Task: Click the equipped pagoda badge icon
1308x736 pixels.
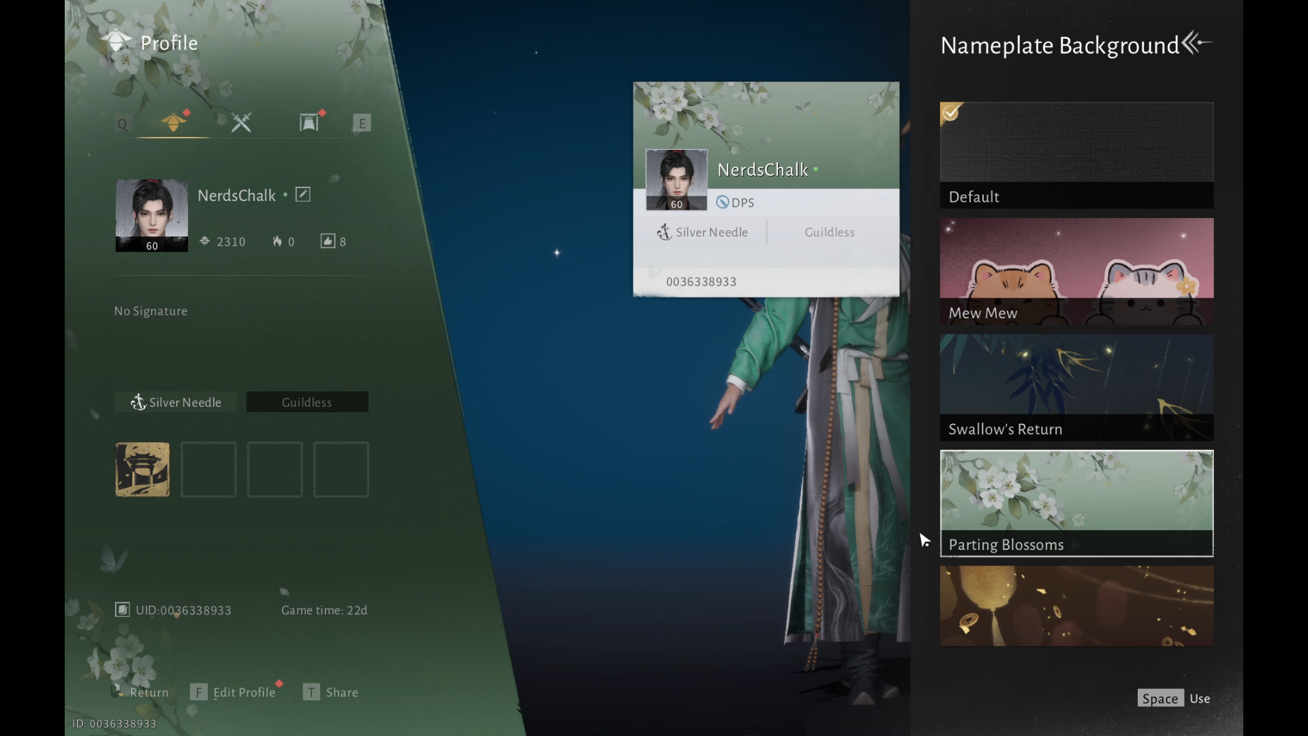Action: pyautogui.click(x=142, y=470)
